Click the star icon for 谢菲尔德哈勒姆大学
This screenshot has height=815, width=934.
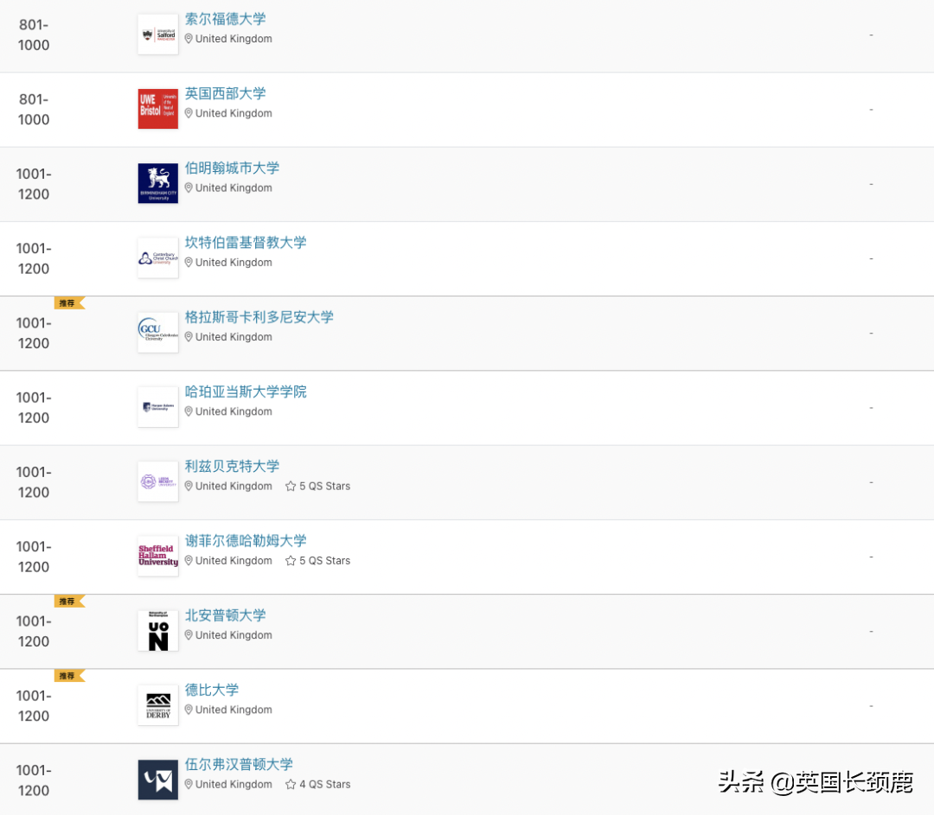click(290, 560)
